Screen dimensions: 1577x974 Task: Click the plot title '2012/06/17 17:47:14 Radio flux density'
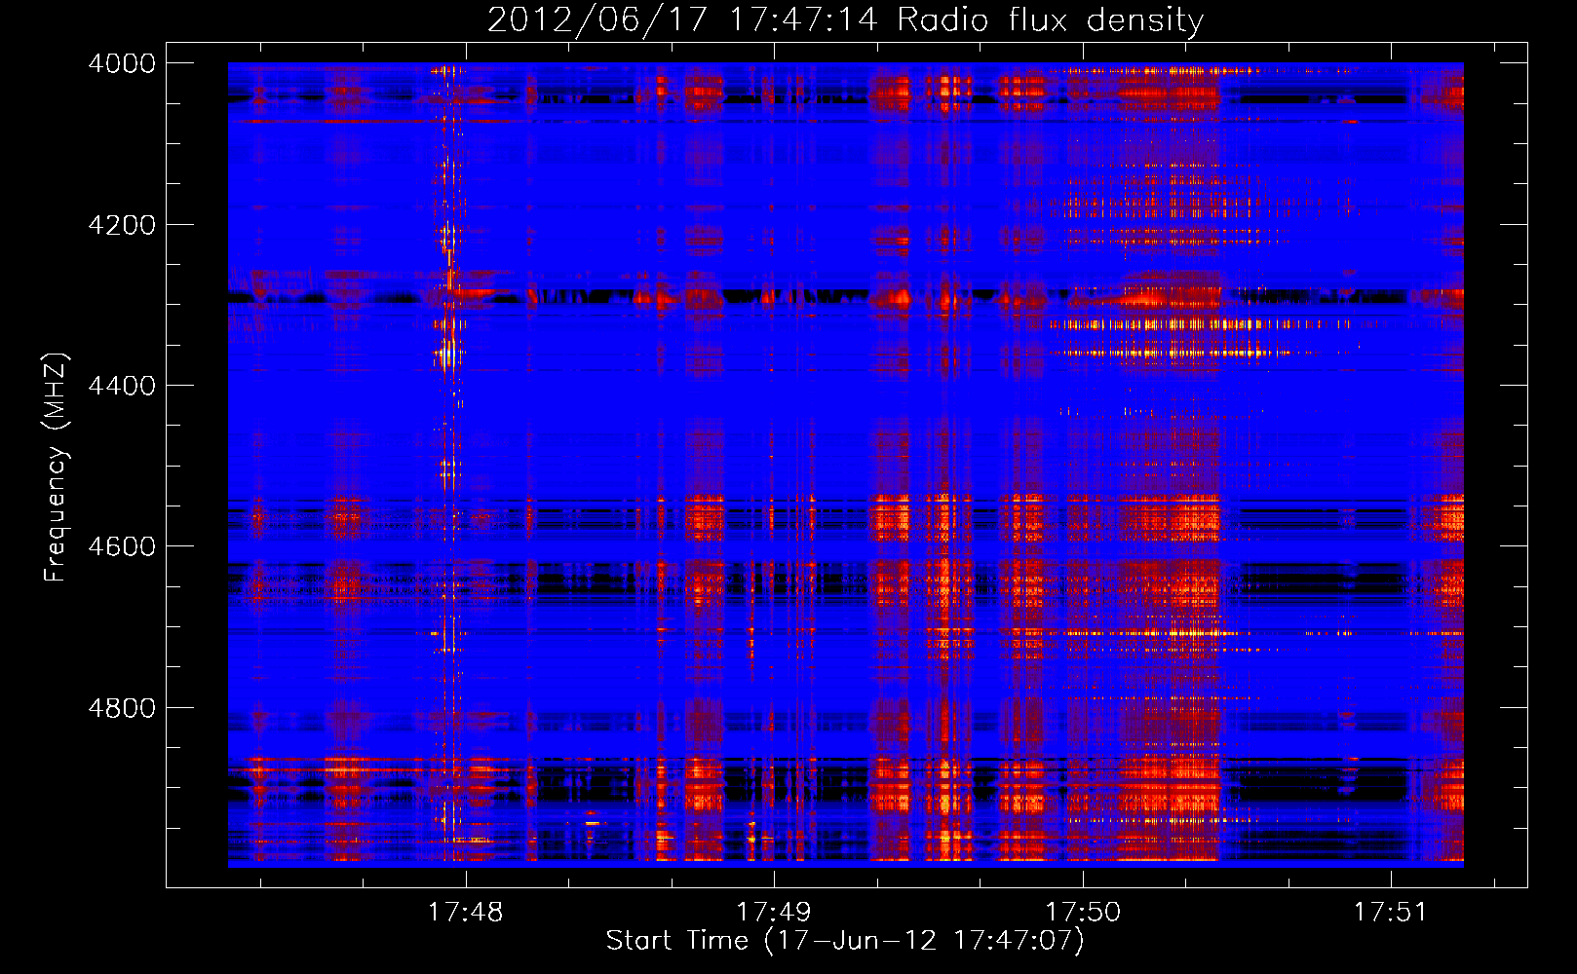pyautogui.click(x=845, y=20)
